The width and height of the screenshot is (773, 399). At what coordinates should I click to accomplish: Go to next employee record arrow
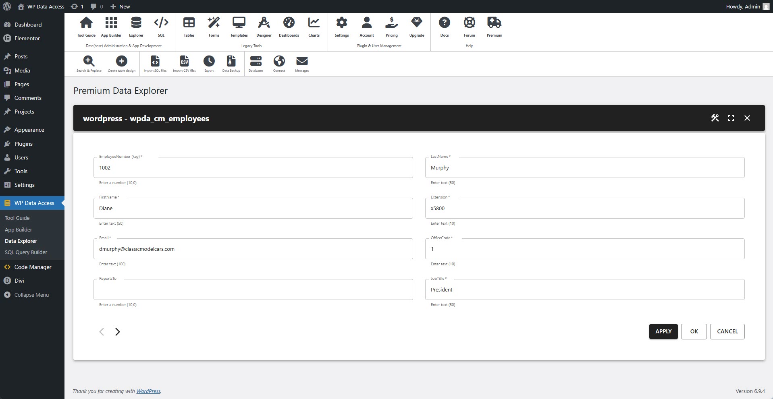[x=117, y=332]
